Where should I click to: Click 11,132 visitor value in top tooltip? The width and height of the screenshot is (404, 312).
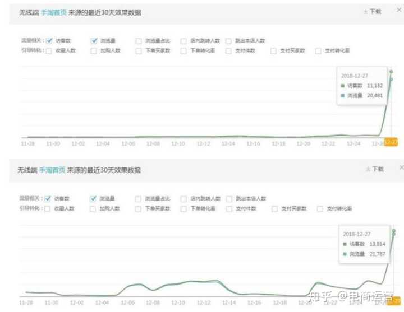pos(375,86)
